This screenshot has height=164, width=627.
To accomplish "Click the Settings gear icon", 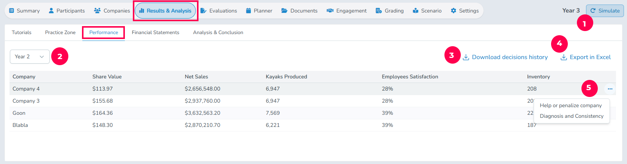I will 454,11.
